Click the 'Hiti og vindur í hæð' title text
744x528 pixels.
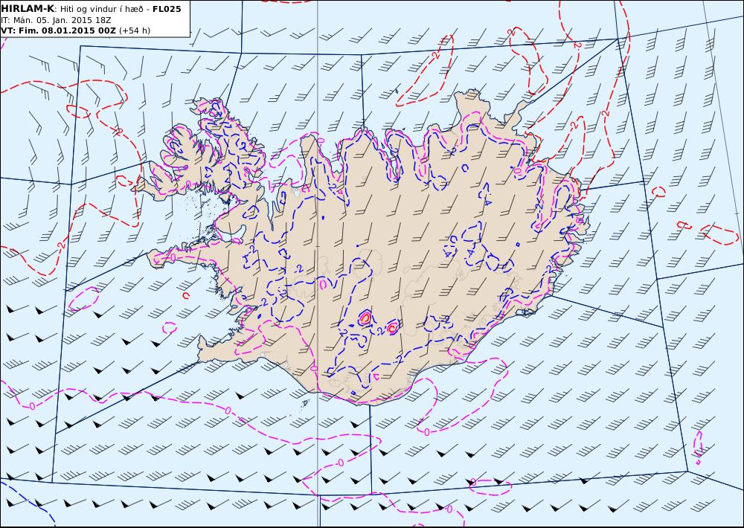click(x=101, y=9)
